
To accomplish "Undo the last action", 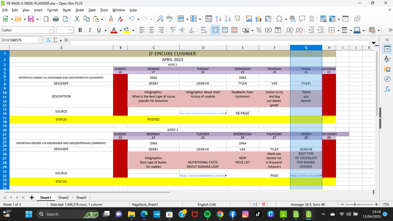I will click(x=131, y=19).
